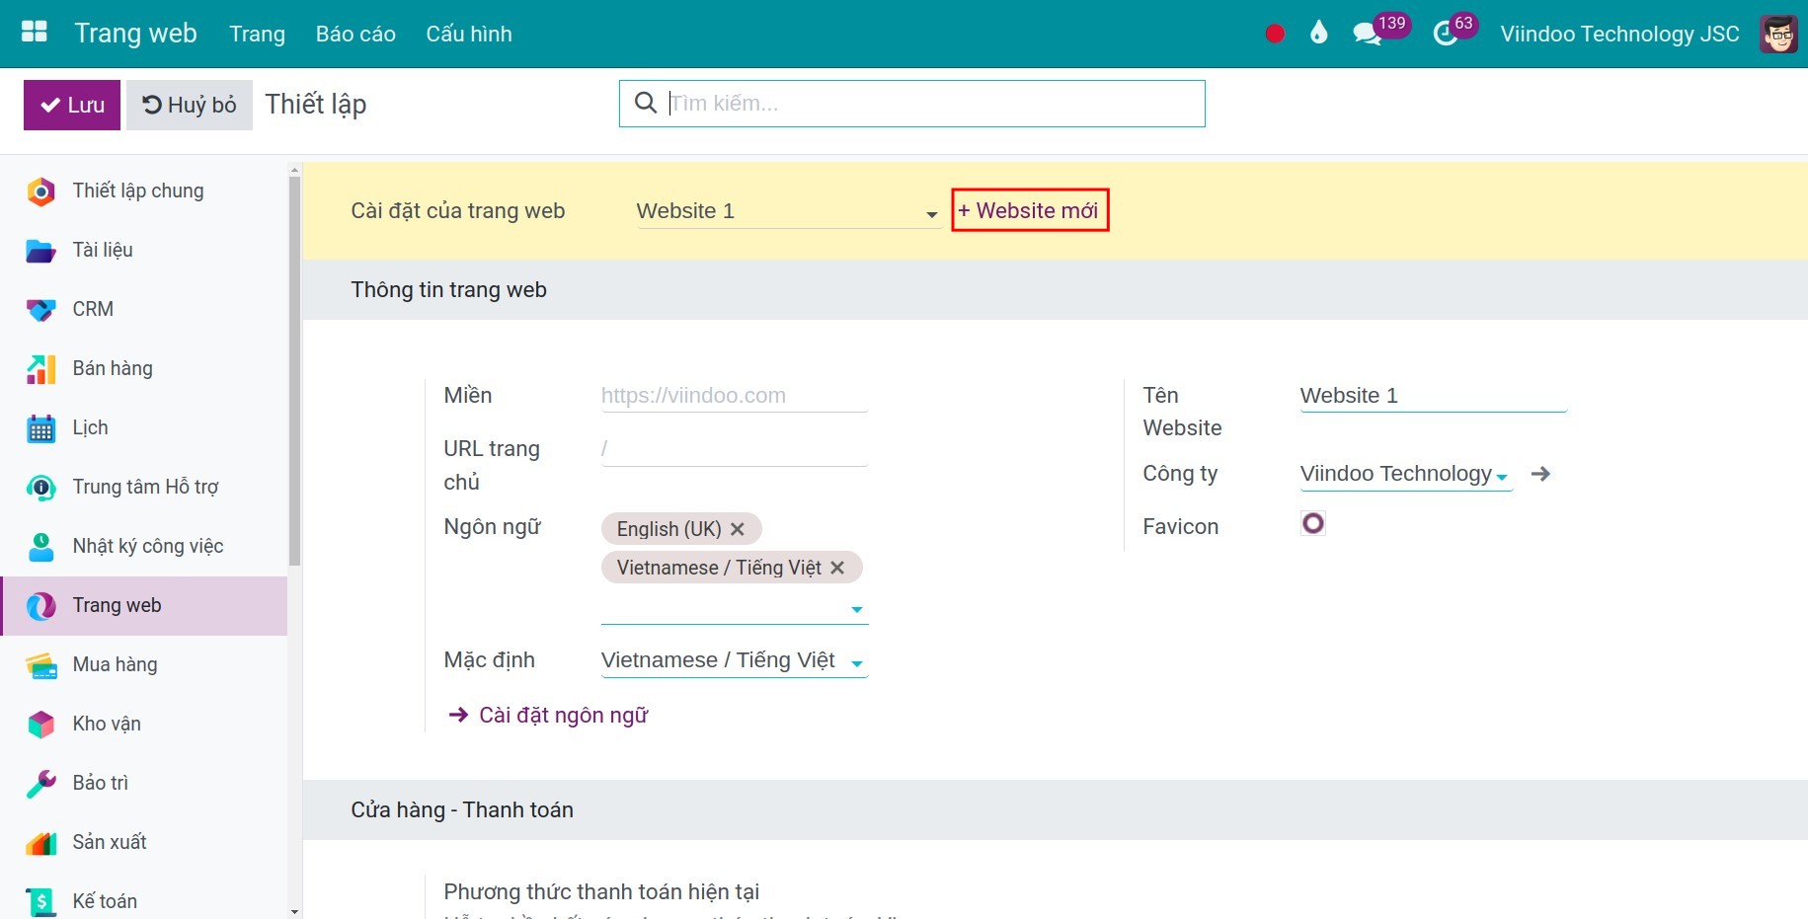Image resolution: width=1808 pixels, height=919 pixels.
Task: Open the Bảo trì settings section
Action: tap(144, 783)
